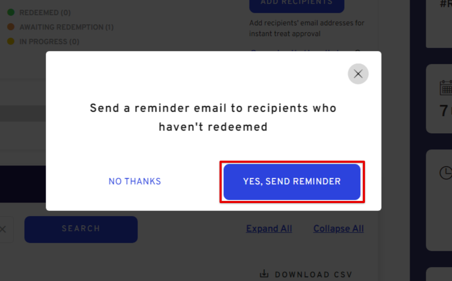Image resolution: width=452 pixels, height=281 pixels.
Task: Open the Expand All link
Action: click(269, 228)
